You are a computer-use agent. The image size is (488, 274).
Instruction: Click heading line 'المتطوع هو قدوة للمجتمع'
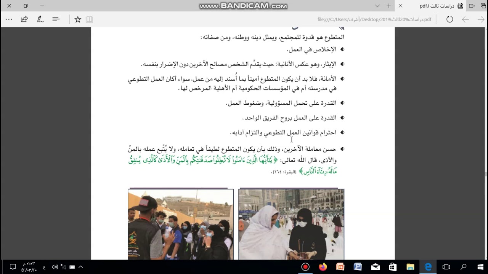point(272,37)
